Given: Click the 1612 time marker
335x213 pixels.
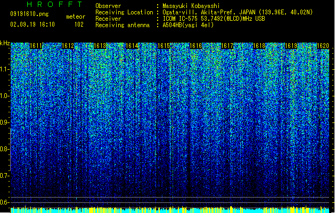Looking at the screenshot, I should 68,46.
